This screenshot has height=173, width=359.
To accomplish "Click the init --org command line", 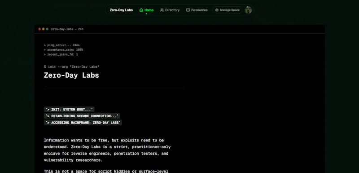I will 72,67.
